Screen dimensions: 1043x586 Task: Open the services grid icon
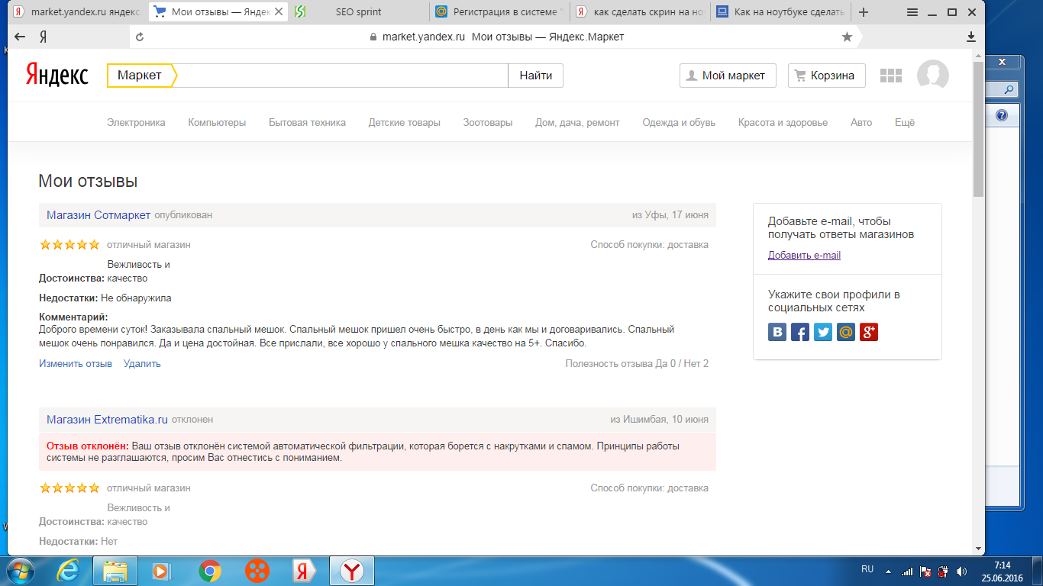point(891,76)
